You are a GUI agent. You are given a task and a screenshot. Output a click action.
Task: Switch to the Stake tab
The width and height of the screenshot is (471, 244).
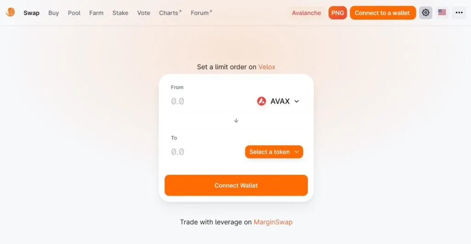[x=120, y=13]
